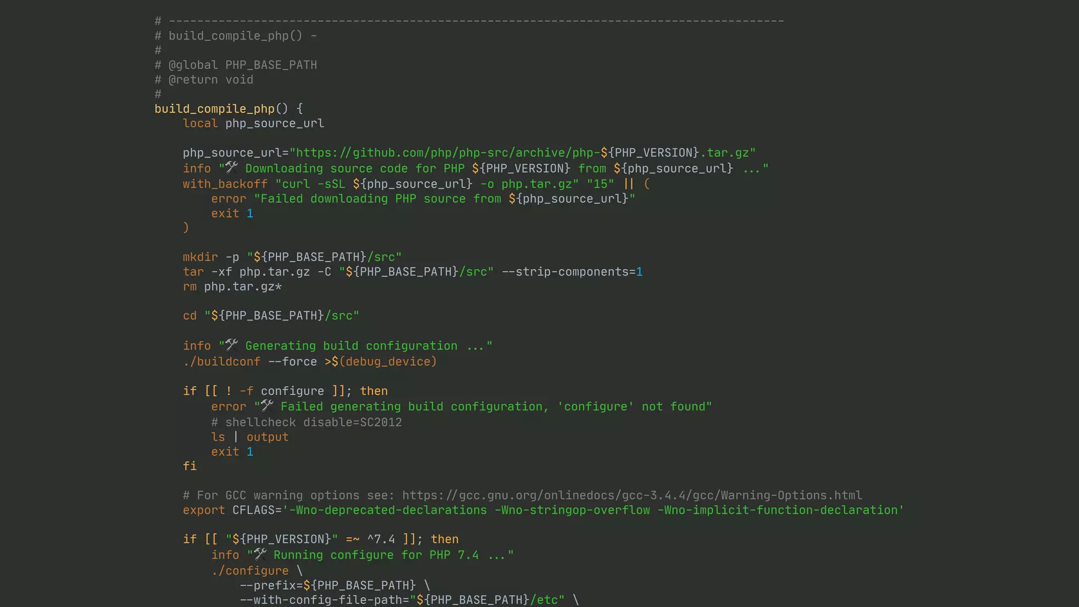
Task: Click 'local php_source_url' declaration line
Action: [253, 123]
